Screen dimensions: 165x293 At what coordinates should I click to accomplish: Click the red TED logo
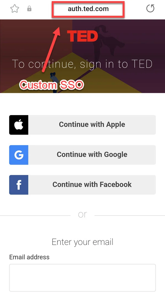[82, 36]
